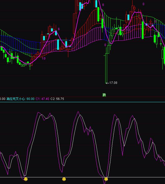
Task: Click the rightmost yellow smiley signal icon
Action: 106,179
